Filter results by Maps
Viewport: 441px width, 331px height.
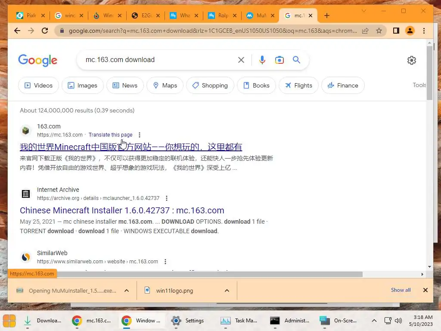point(165,86)
